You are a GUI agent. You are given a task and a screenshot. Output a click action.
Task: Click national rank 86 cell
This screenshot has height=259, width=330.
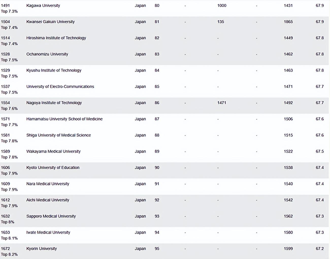pos(157,103)
